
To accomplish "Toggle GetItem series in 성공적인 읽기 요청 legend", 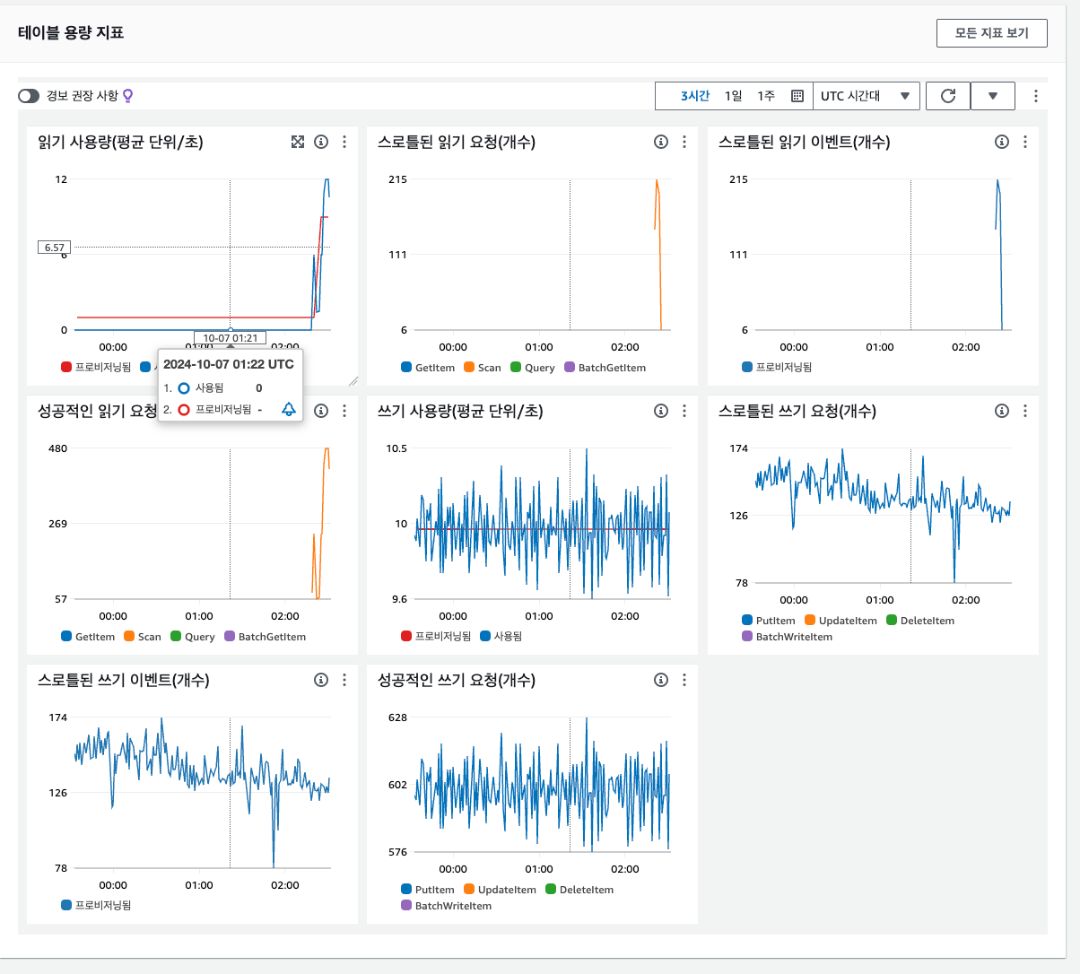I will [88, 637].
